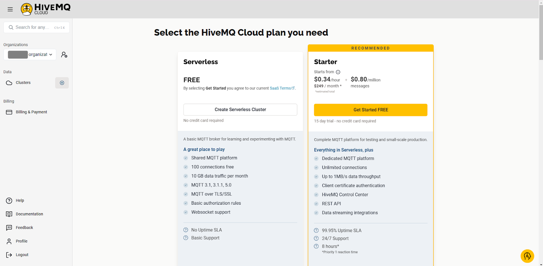Click checkmark beside Dedicated MQTT platform

tap(316, 159)
